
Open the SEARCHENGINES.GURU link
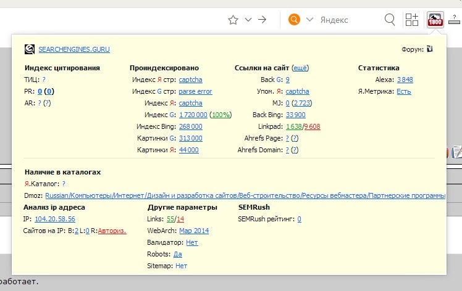[x=74, y=49]
